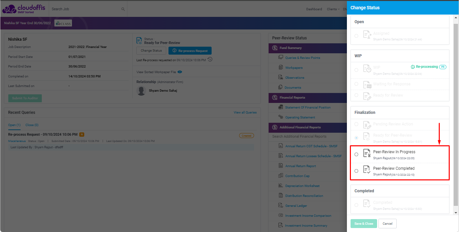This screenshot has width=459, height=232.
Task: Open Annual Return Losses Schedule - SMSF link
Action: click(313, 156)
